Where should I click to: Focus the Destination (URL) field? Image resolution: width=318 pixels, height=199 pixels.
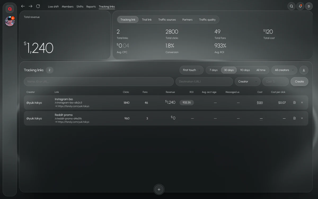pos(204,81)
